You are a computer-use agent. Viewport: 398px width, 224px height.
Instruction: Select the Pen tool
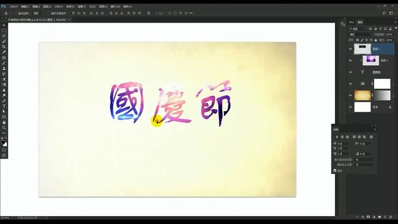tap(4, 101)
